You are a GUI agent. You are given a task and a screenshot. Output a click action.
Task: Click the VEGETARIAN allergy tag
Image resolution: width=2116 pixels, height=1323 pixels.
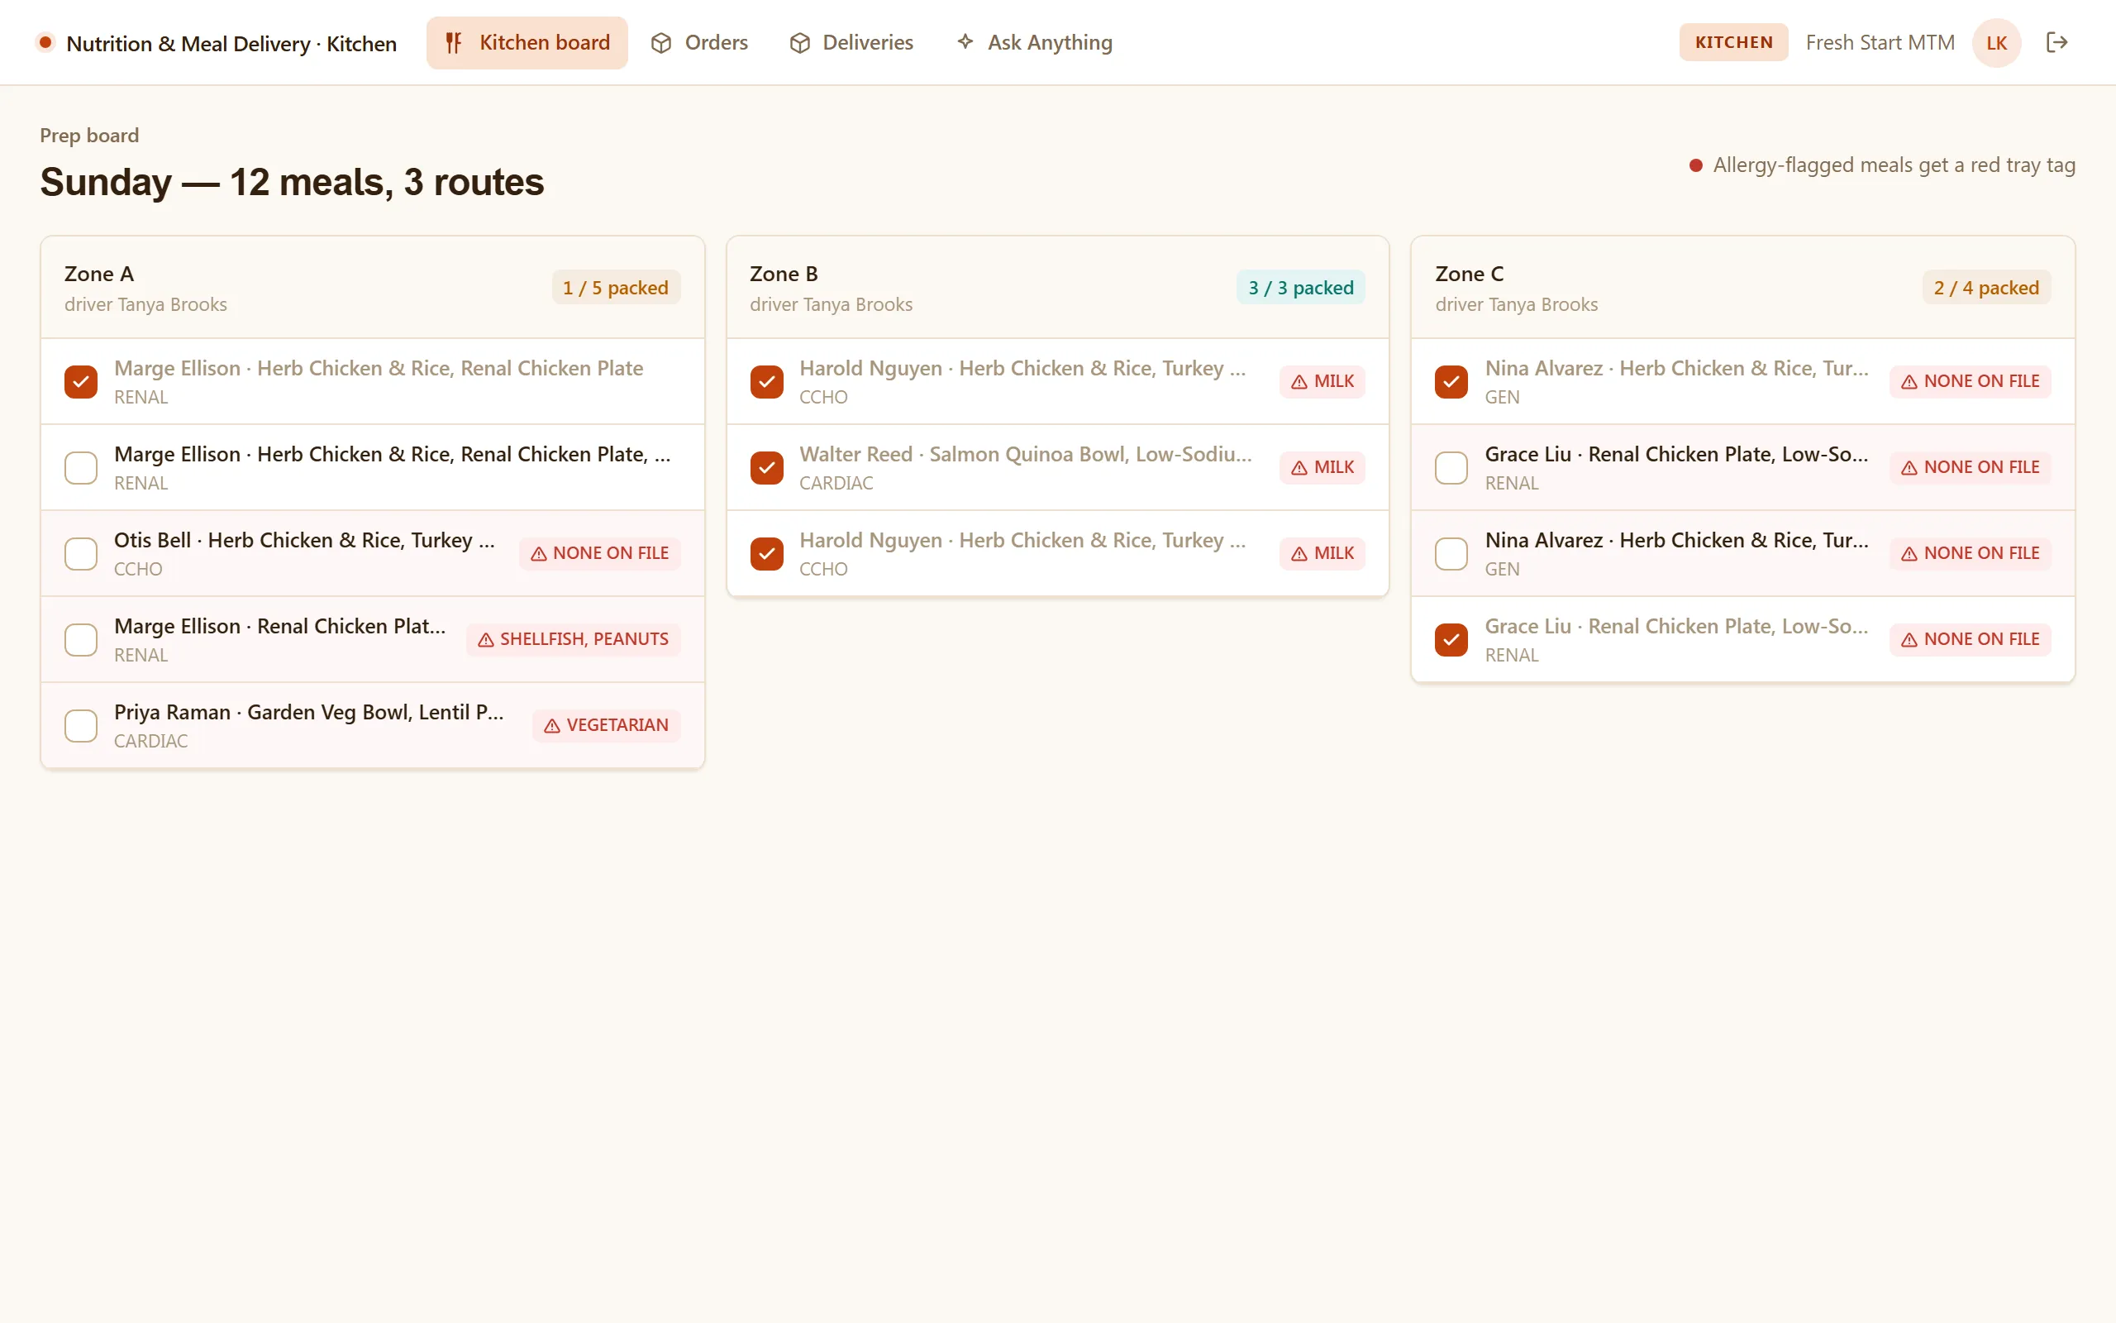pos(606,726)
